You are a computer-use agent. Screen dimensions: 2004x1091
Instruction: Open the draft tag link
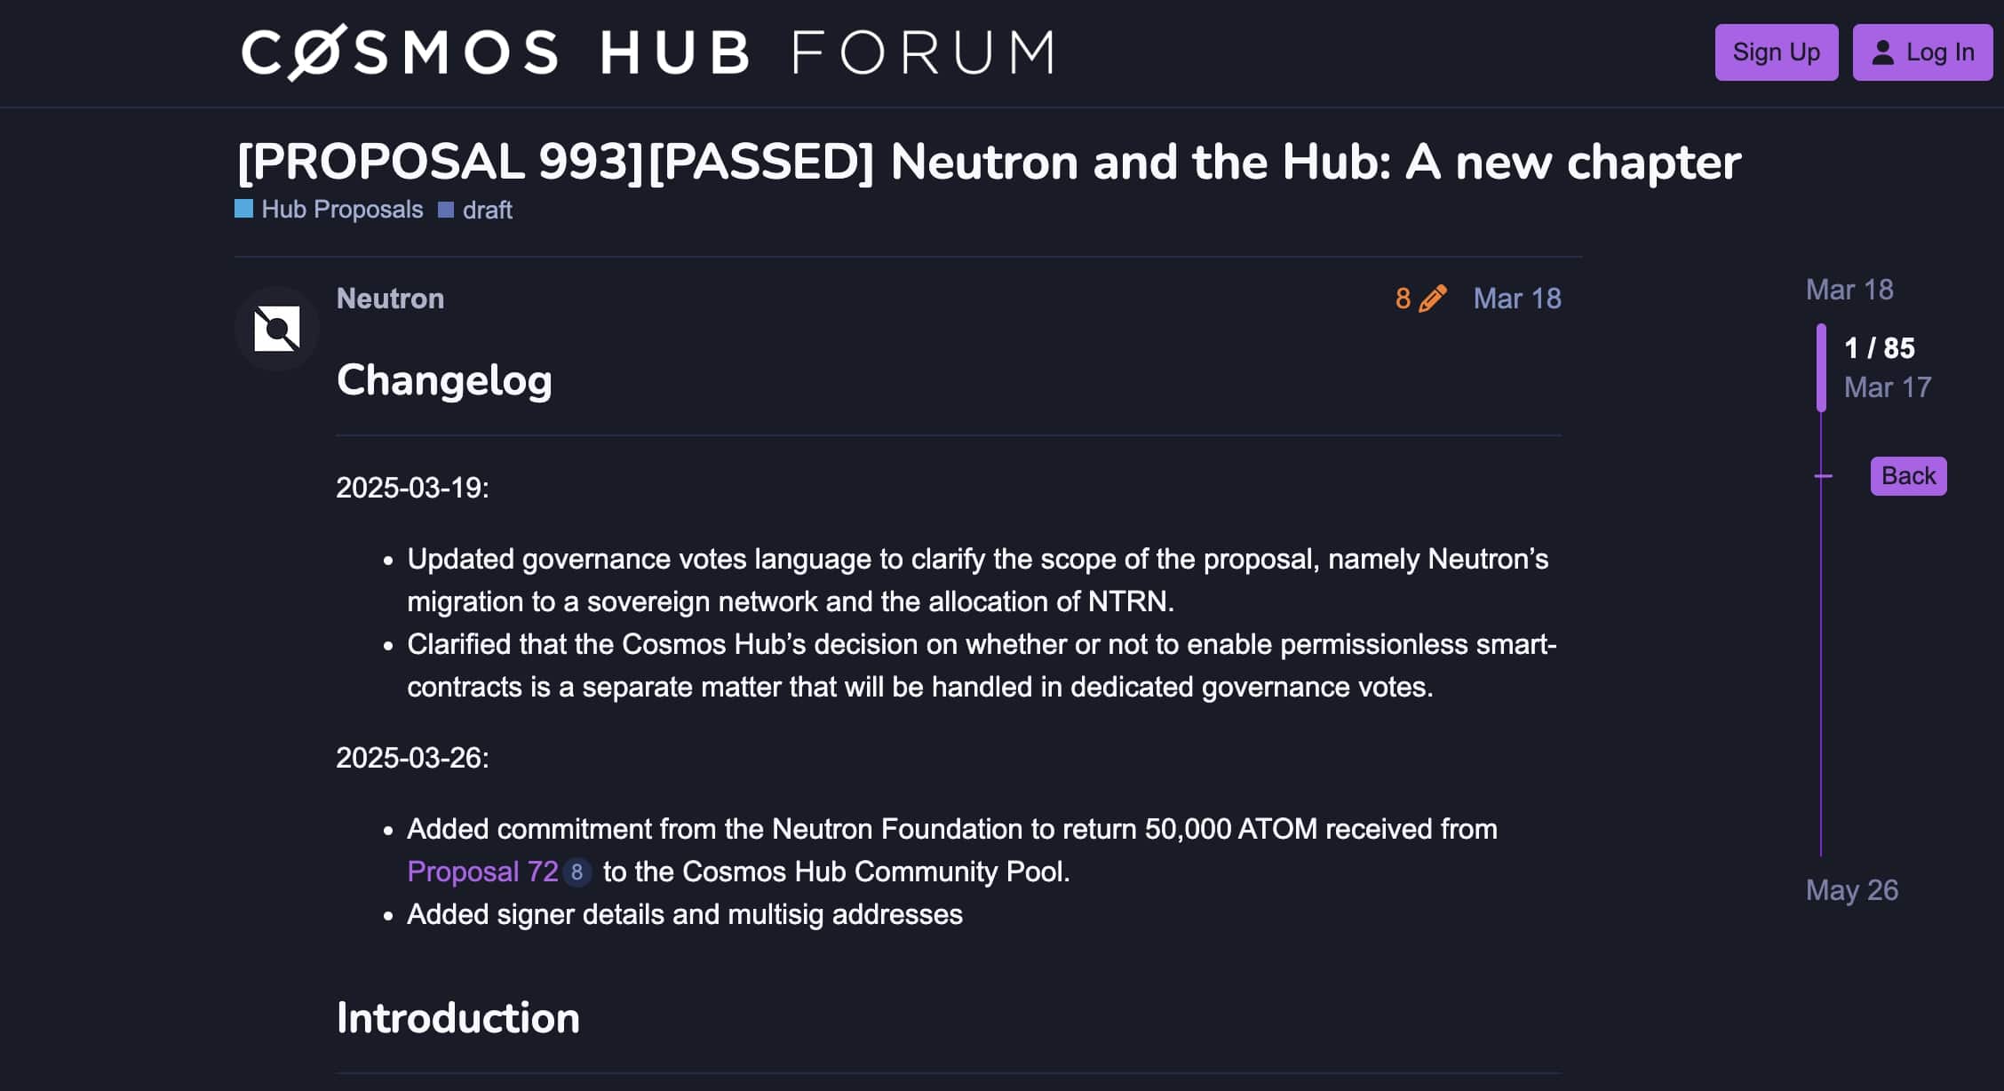click(x=487, y=210)
